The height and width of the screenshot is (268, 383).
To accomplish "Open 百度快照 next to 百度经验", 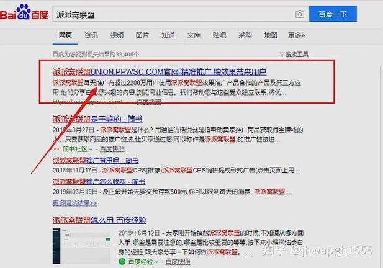I will [x=178, y=262].
